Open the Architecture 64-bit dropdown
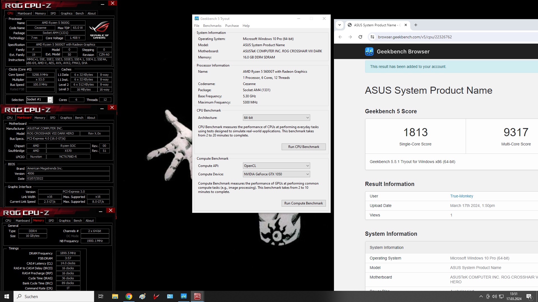 (276, 118)
